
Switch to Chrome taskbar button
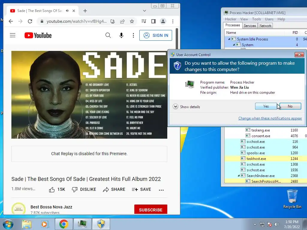click(64, 224)
